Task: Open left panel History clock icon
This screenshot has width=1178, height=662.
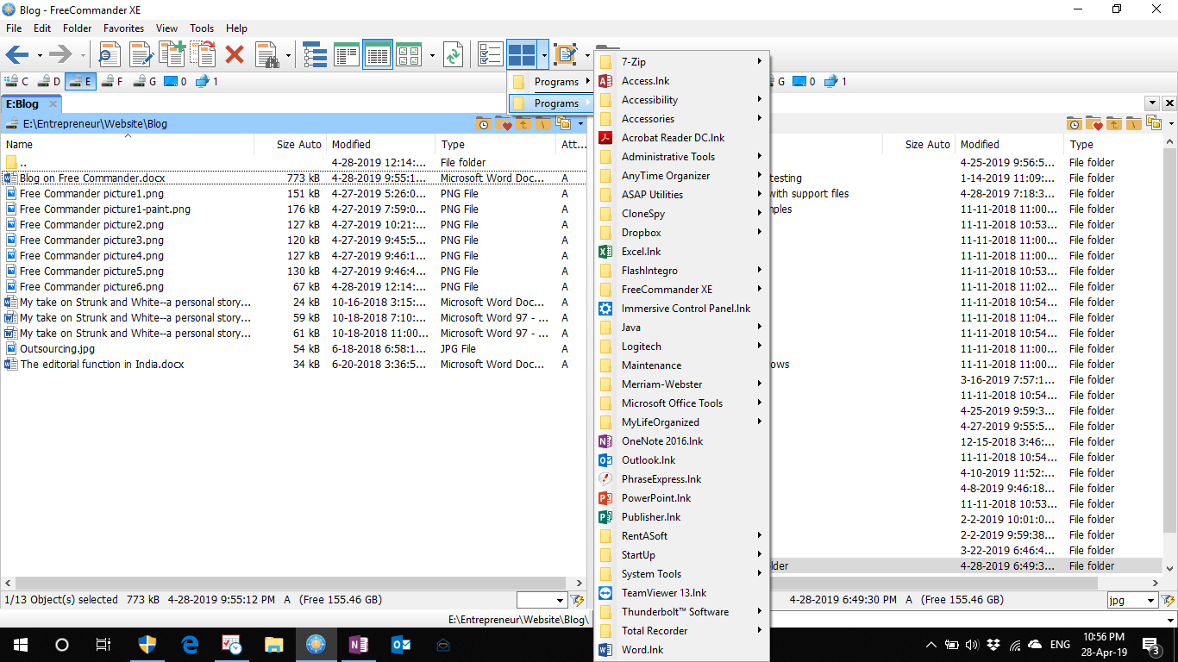Action: [484, 124]
